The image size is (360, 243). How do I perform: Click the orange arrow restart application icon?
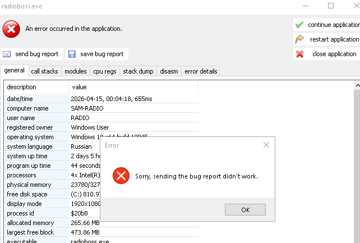point(299,39)
